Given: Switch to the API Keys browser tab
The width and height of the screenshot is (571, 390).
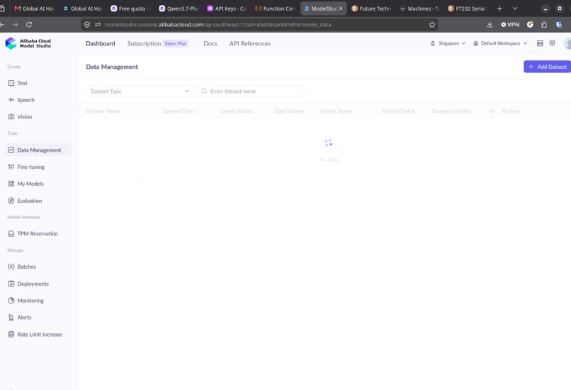Looking at the screenshot, I should pos(227,9).
